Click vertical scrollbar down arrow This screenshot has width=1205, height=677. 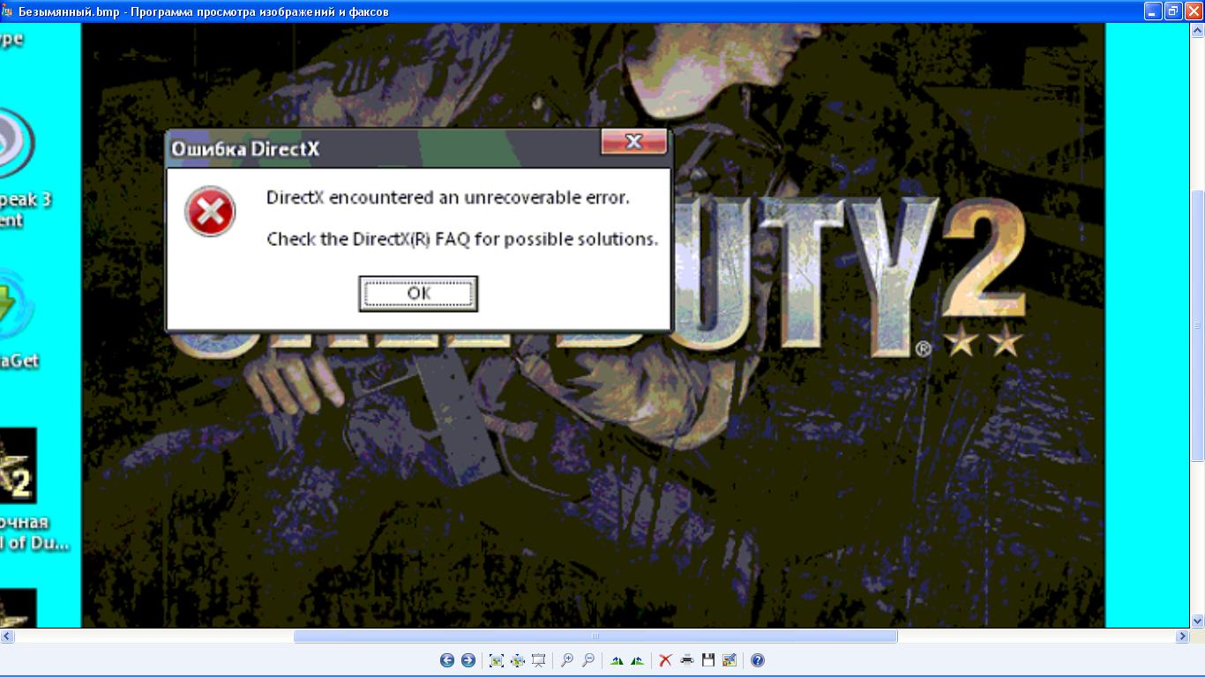1198,621
